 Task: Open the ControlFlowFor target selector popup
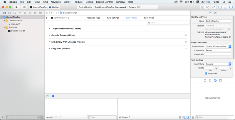pos(60,18)
